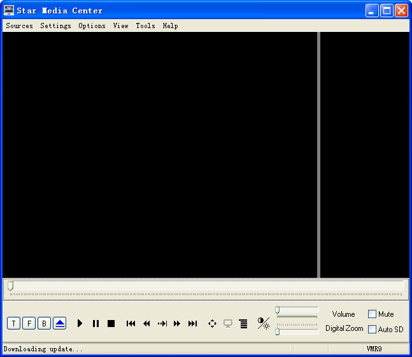Click the monitor display icon
Image resolution: width=412 pixels, height=357 pixels.
point(228,323)
